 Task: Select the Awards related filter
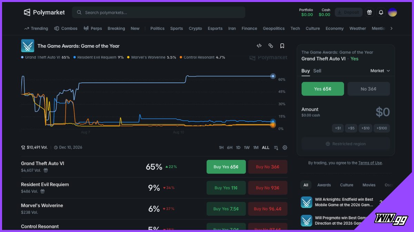point(324,185)
